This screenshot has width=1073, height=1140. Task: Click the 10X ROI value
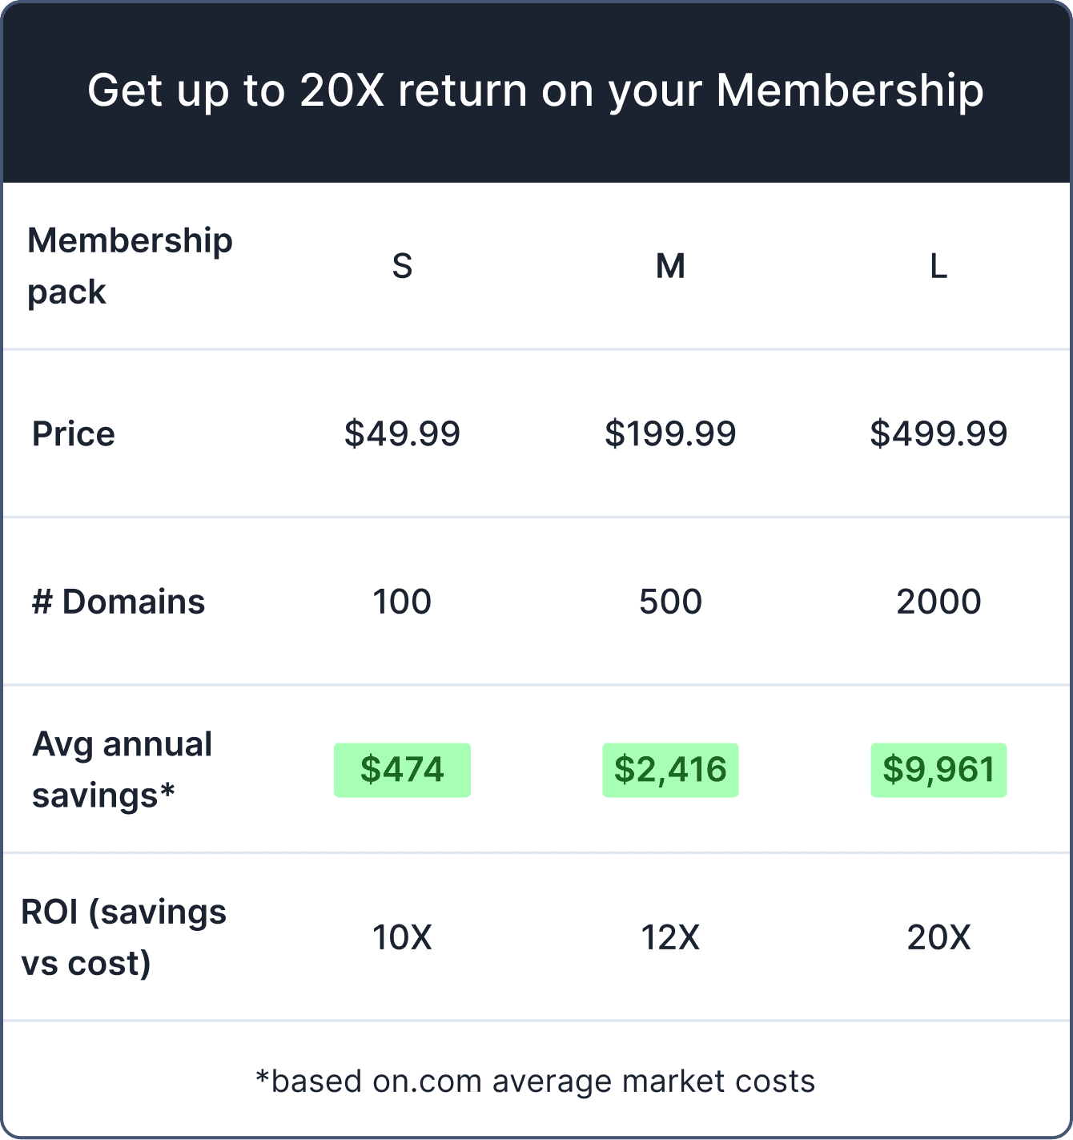coord(402,937)
